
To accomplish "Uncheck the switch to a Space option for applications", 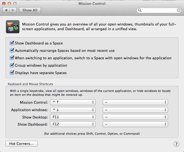I will click(x=12, y=58).
